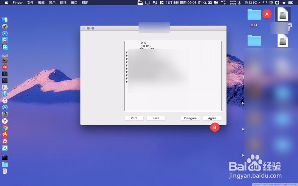This screenshot has width=298, height=186.
Task: Launch Google Chrome from the Dock
Action: (5, 127)
